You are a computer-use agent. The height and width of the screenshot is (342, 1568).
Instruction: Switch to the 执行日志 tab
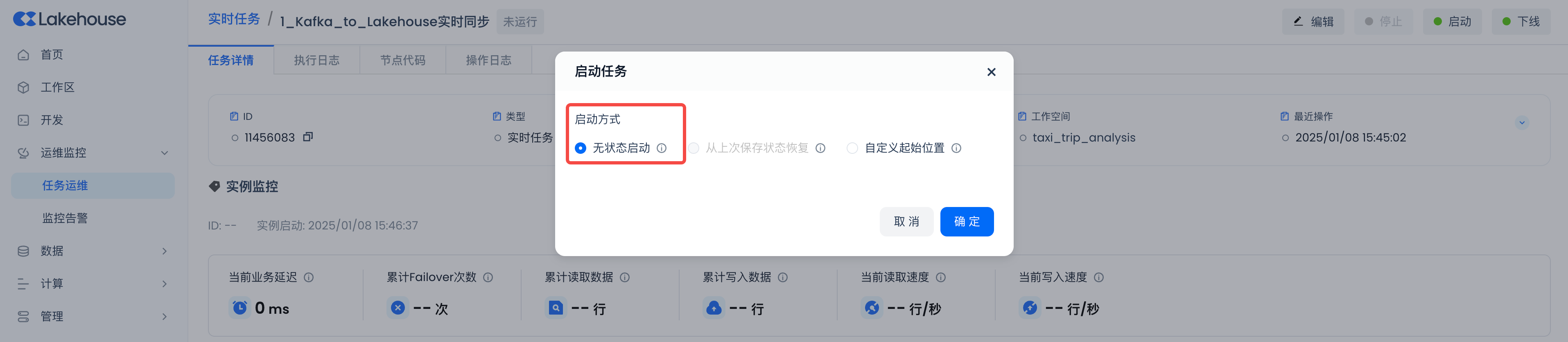(316, 60)
